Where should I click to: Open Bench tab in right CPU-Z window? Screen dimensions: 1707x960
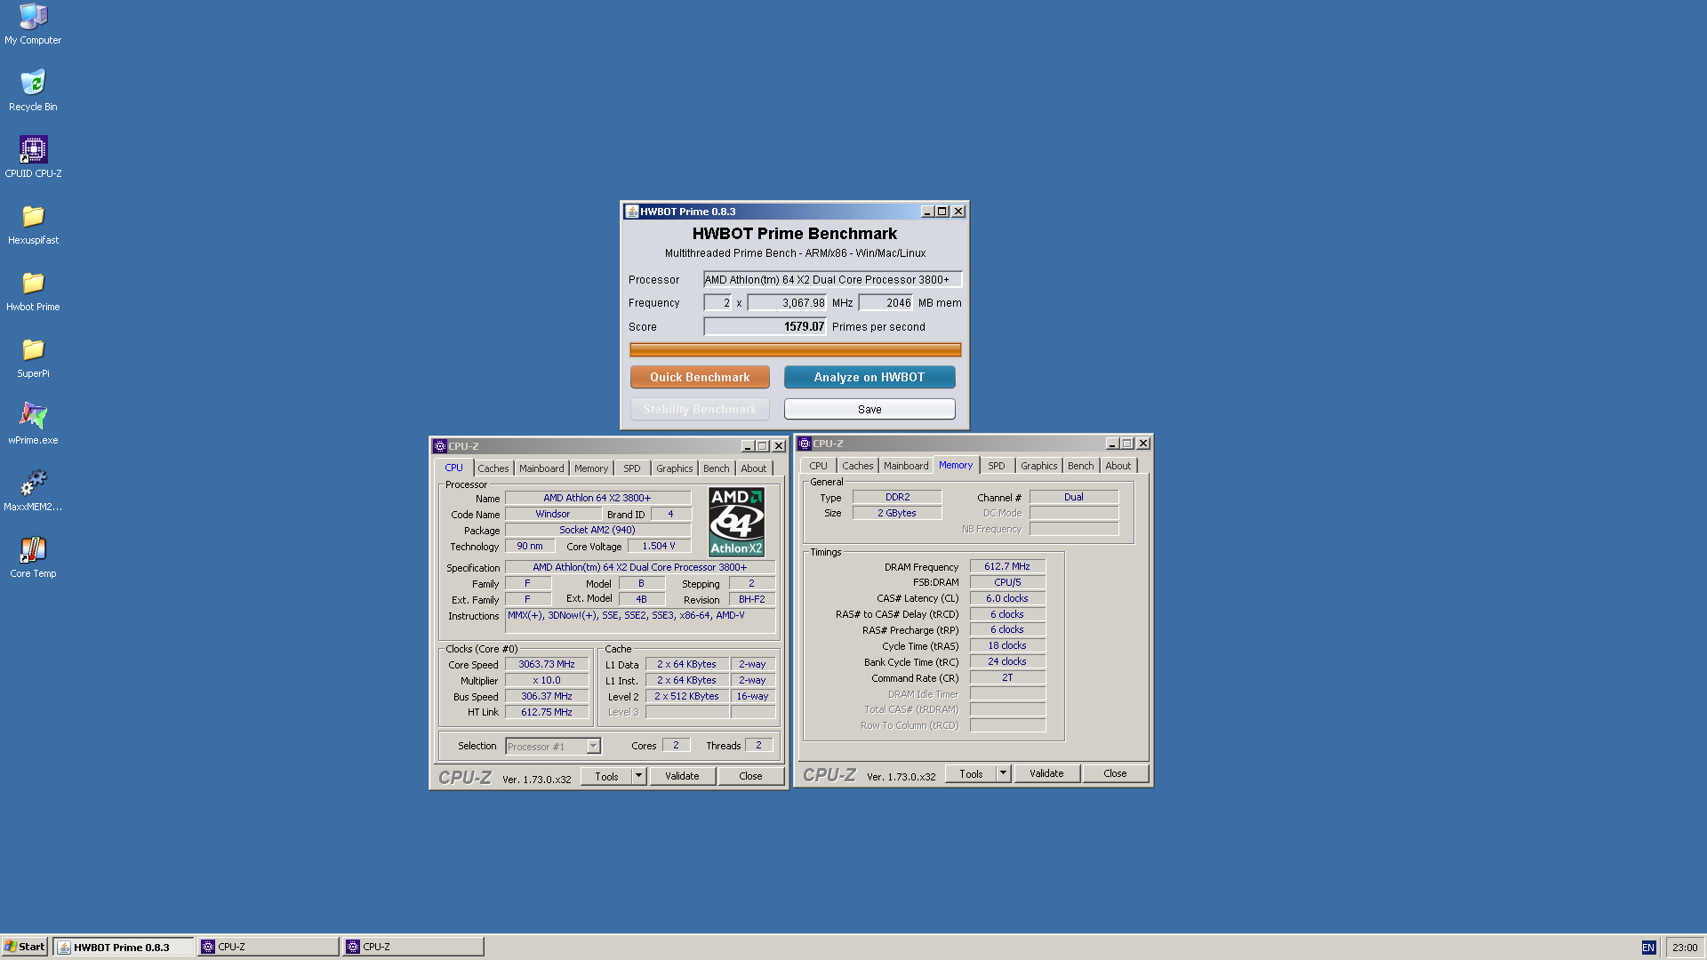(x=1081, y=466)
